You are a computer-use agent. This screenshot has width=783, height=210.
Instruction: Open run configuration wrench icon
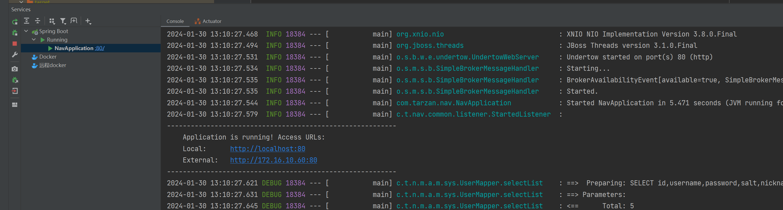(x=15, y=55)
